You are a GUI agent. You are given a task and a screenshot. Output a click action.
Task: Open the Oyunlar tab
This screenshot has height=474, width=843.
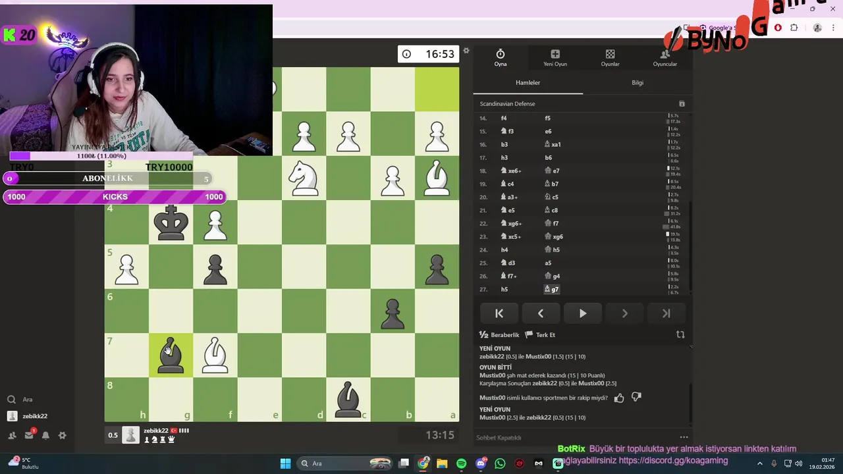point(610,58)
